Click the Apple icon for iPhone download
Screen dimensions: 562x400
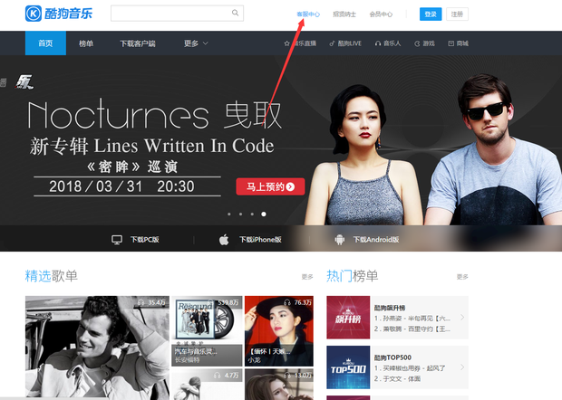coord(224,240)
